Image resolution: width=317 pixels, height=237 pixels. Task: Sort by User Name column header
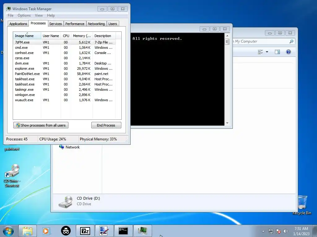point(51,36)
